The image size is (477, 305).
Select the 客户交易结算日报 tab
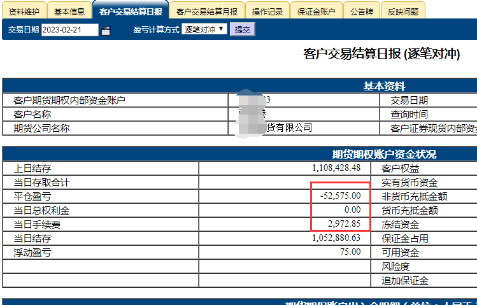tap(131, 11)
